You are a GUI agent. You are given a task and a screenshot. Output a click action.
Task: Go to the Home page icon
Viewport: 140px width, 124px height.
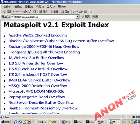coord(35,12)
